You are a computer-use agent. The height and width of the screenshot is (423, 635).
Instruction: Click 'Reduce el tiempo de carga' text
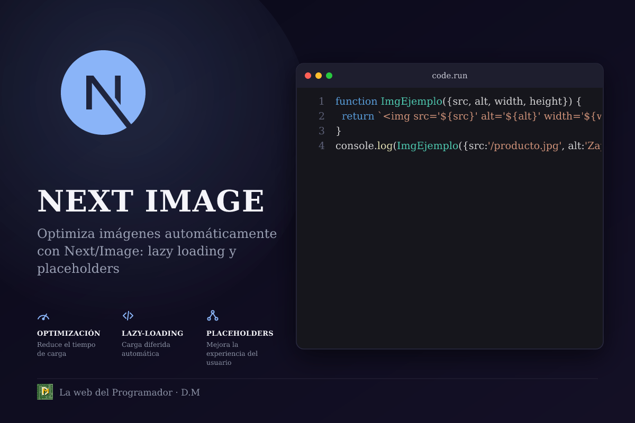[66, 349]
